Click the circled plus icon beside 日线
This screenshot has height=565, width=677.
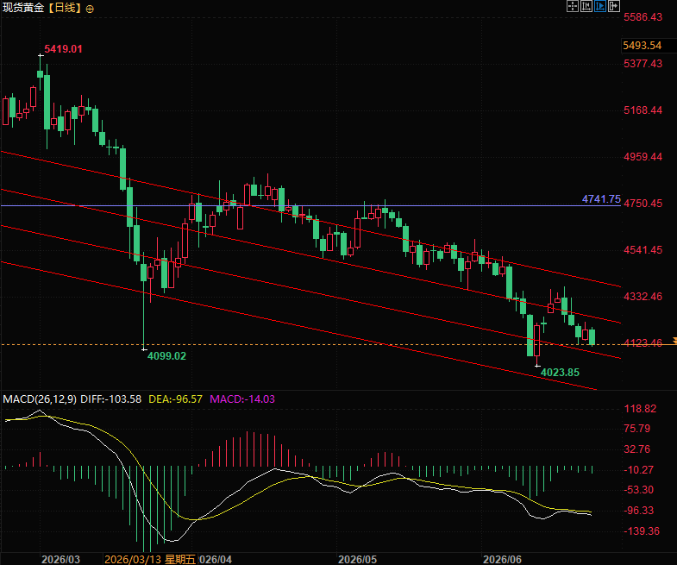[90, 9]
